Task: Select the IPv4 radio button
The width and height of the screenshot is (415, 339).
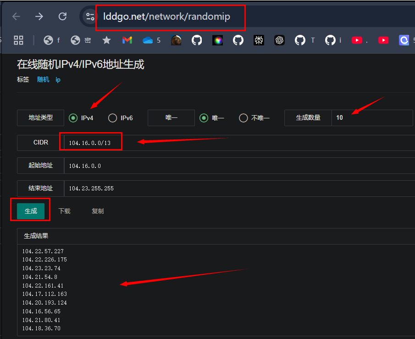Action: point(73,118)
